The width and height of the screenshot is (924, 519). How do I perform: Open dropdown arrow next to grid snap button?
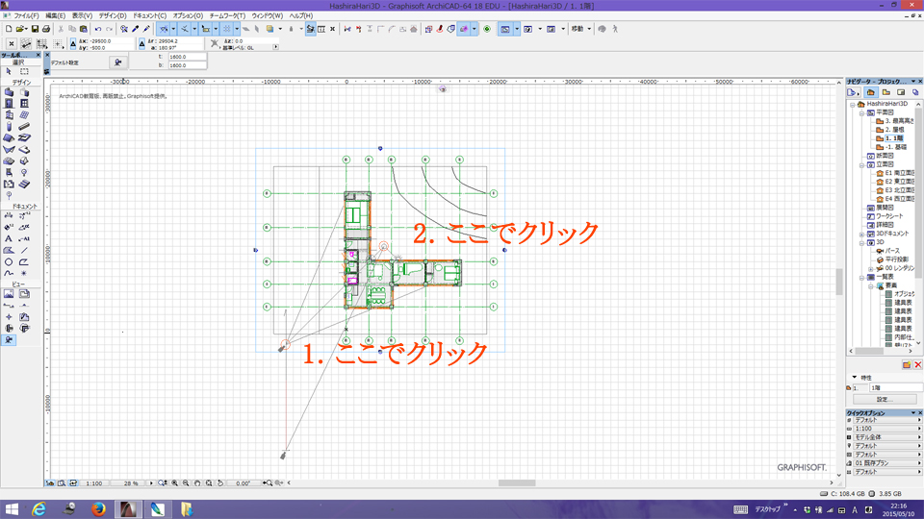pyautogui.click(x=237, y=29)
